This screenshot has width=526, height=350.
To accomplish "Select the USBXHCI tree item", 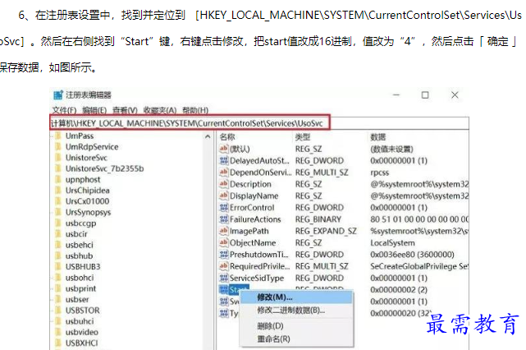I will pyautogui.click(x=82, y=343).
